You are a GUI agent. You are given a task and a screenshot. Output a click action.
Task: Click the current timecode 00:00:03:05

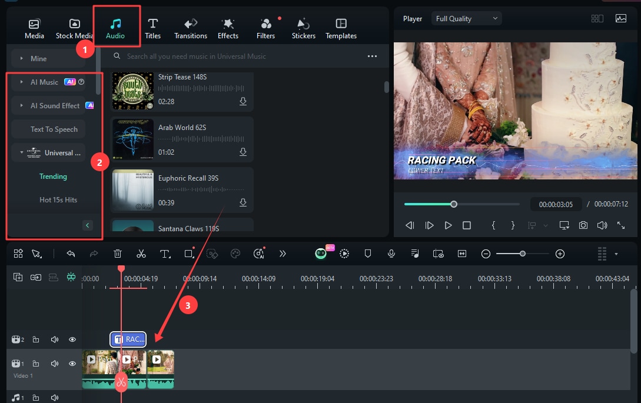click(x=556, y=204)
